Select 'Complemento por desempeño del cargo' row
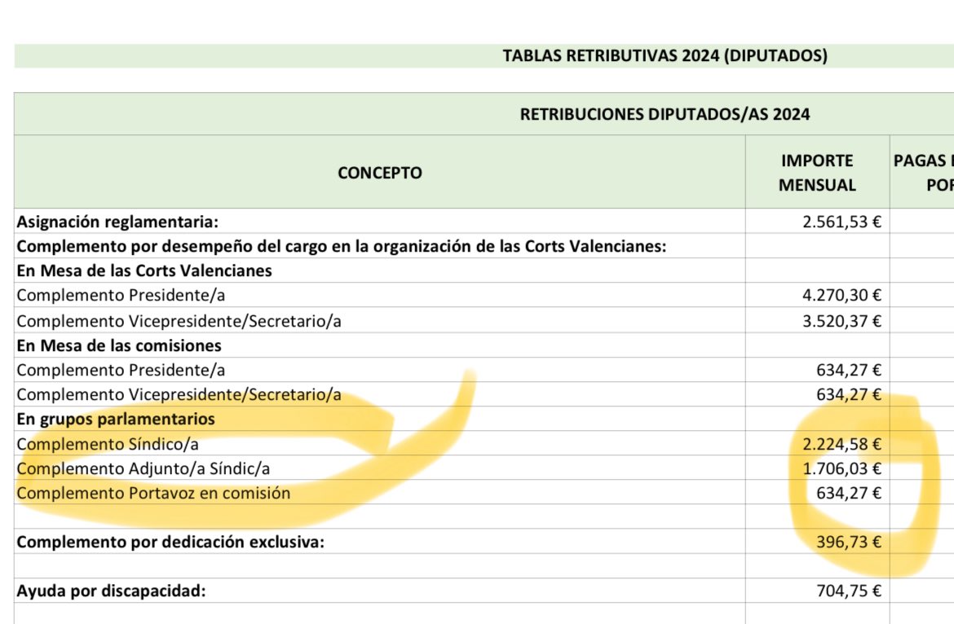Viewport: 954px width, 624px height. tap(342, 246)
